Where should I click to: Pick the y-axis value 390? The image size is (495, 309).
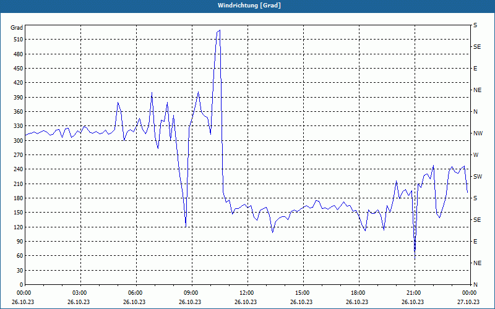pos(18,98)
